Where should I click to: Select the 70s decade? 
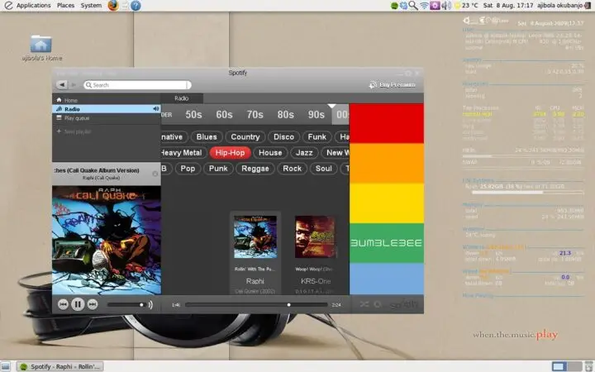(x=255, y=115)
